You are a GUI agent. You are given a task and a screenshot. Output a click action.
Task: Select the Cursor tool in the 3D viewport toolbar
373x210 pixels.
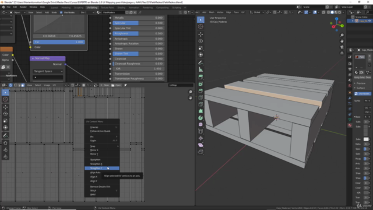[200, 27]
